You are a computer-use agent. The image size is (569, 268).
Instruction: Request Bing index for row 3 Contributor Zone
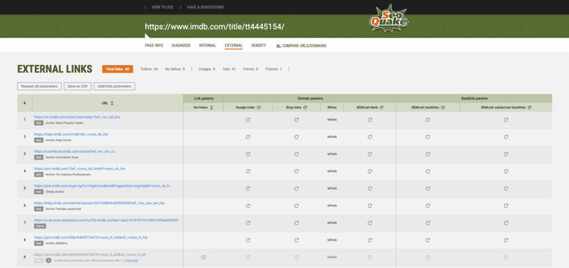(x=296, y=154)
